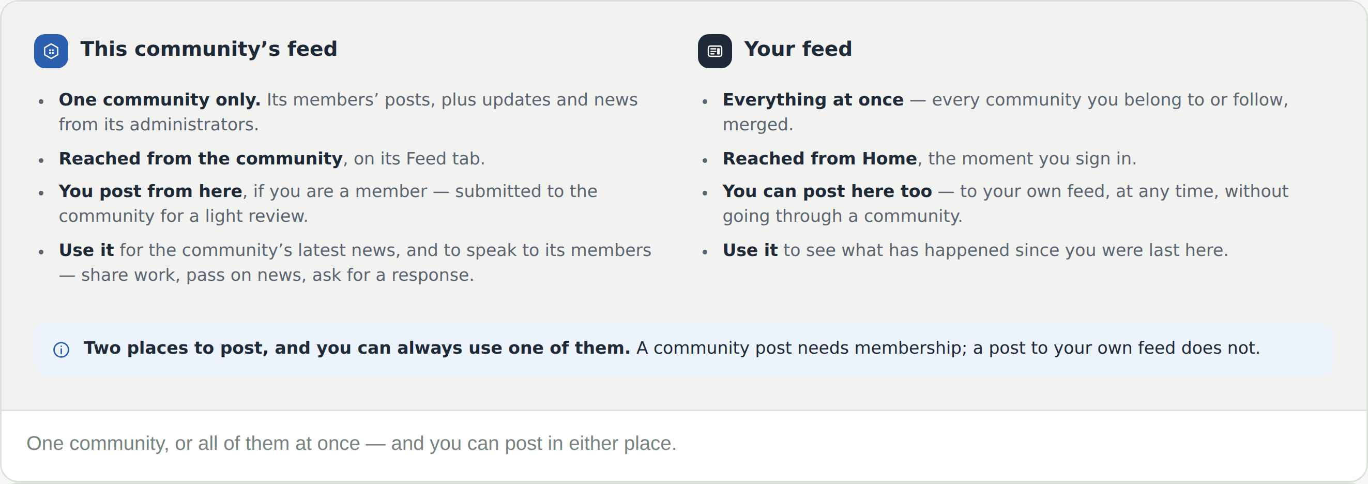1368x484 pixels.
Task: Click 'Use it' under the Your feed column
Action: [x=750, y=250]
